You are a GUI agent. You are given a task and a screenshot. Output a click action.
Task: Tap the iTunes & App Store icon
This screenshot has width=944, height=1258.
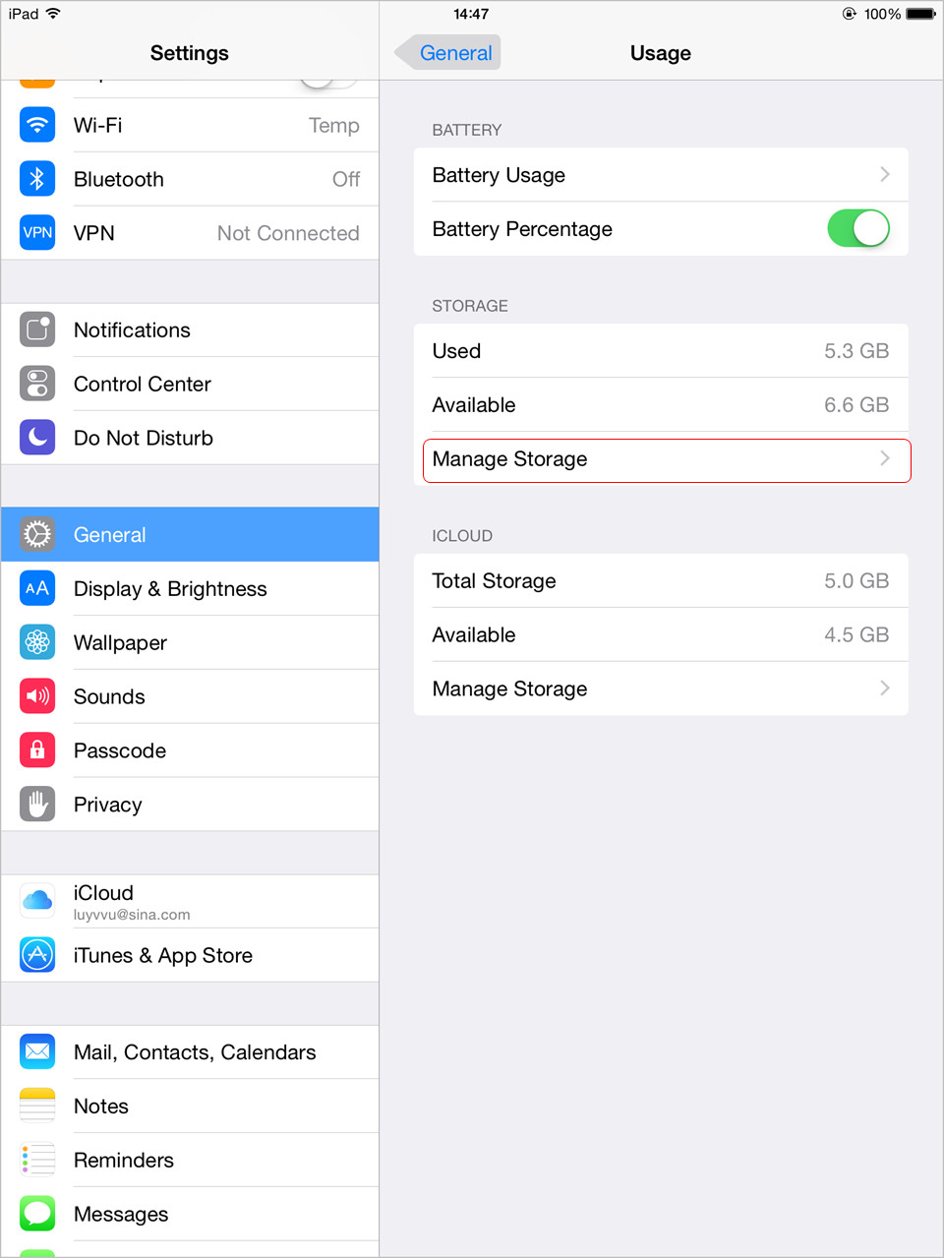pyautogui.click(x=37, y=955)
